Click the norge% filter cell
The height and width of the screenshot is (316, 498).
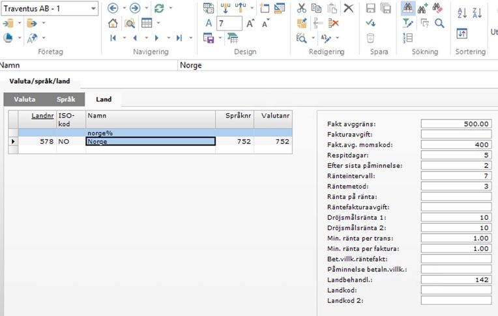tap(151, 133)
